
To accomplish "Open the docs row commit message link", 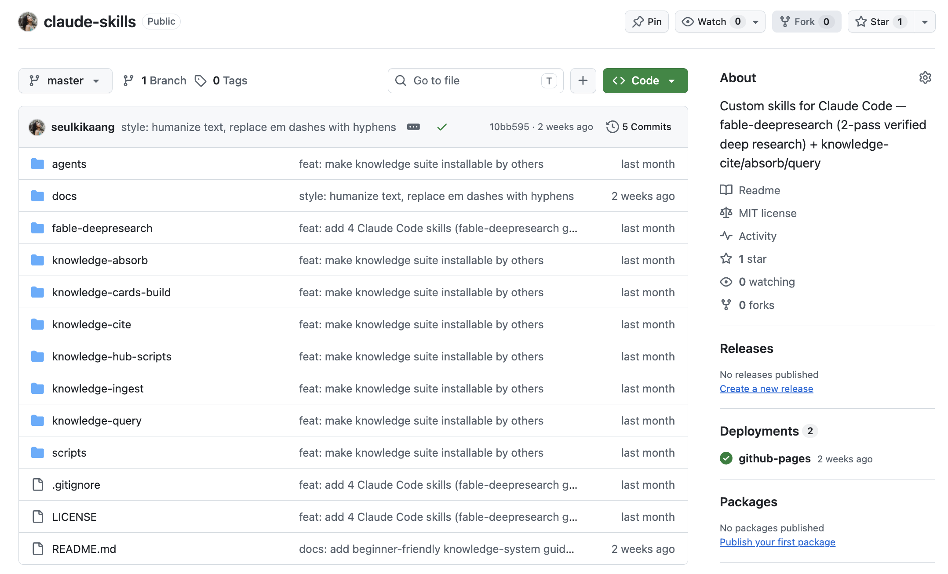I will tap(436, 196).
